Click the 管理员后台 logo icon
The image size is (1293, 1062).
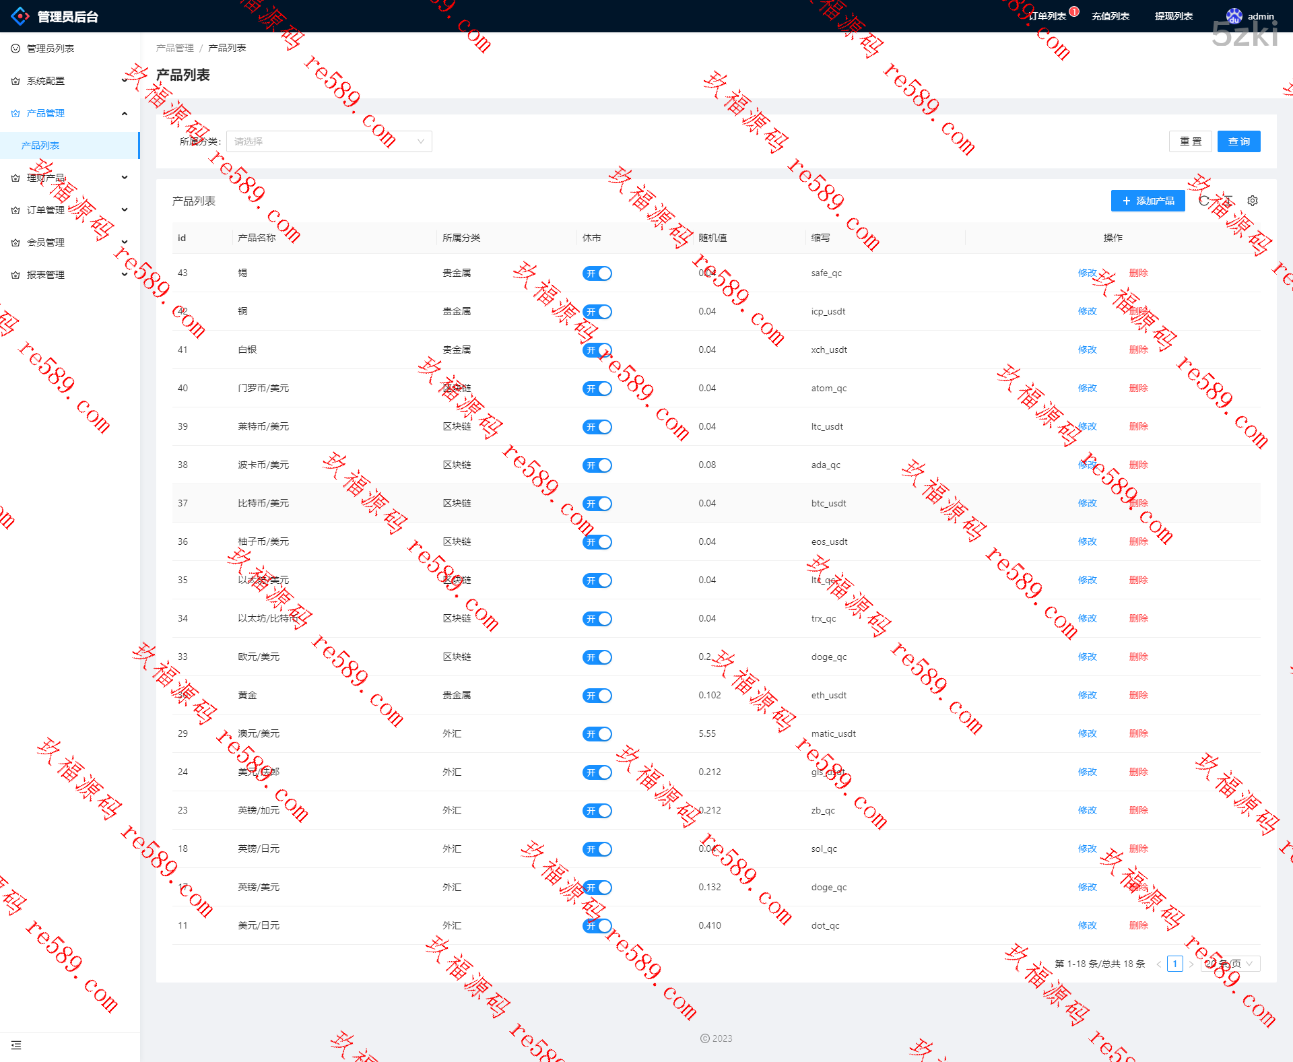pos(20,16)
